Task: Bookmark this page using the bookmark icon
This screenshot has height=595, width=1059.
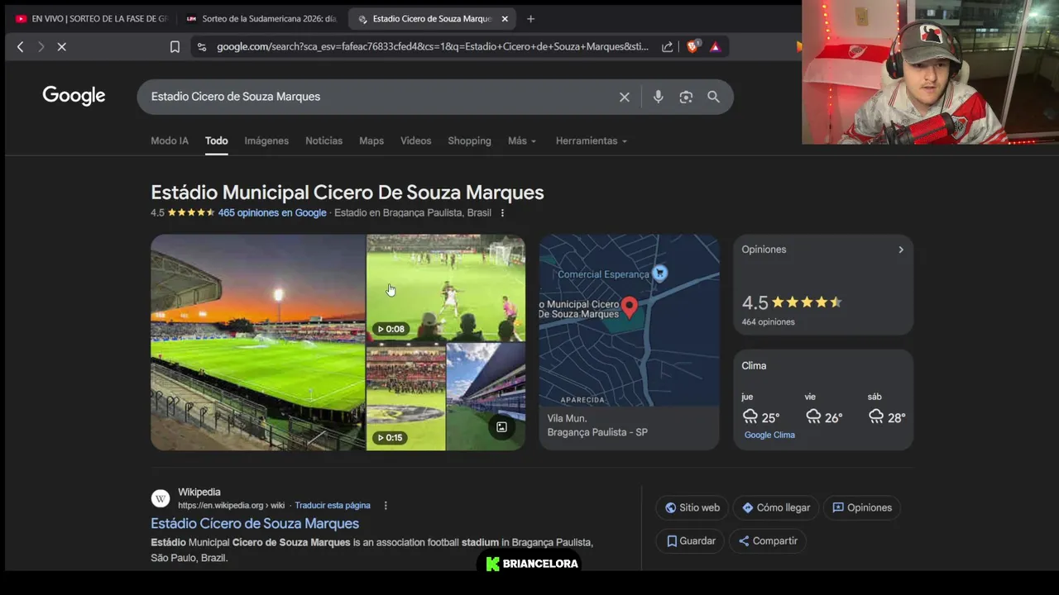Action: coord(175,47)
